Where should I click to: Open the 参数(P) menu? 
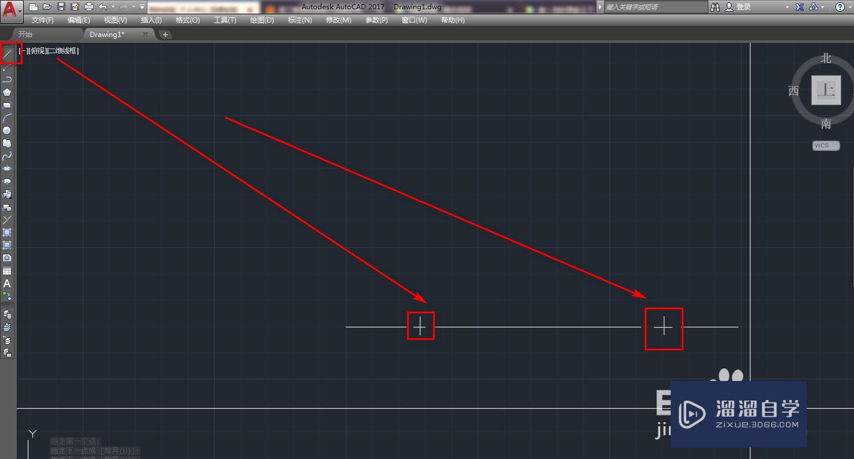coord(376,20)
